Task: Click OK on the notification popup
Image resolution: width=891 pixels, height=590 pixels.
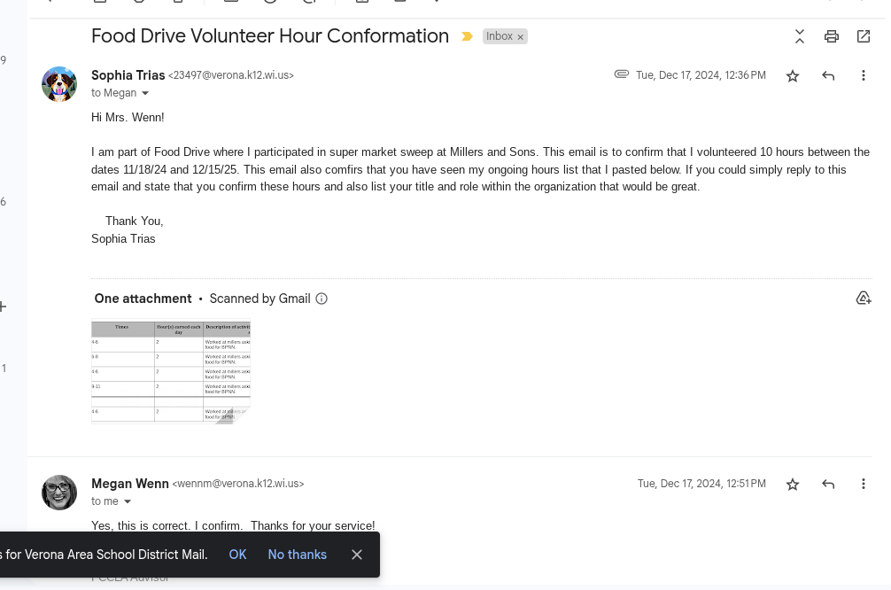Action: pyautogui.click(x=237, y=555)
